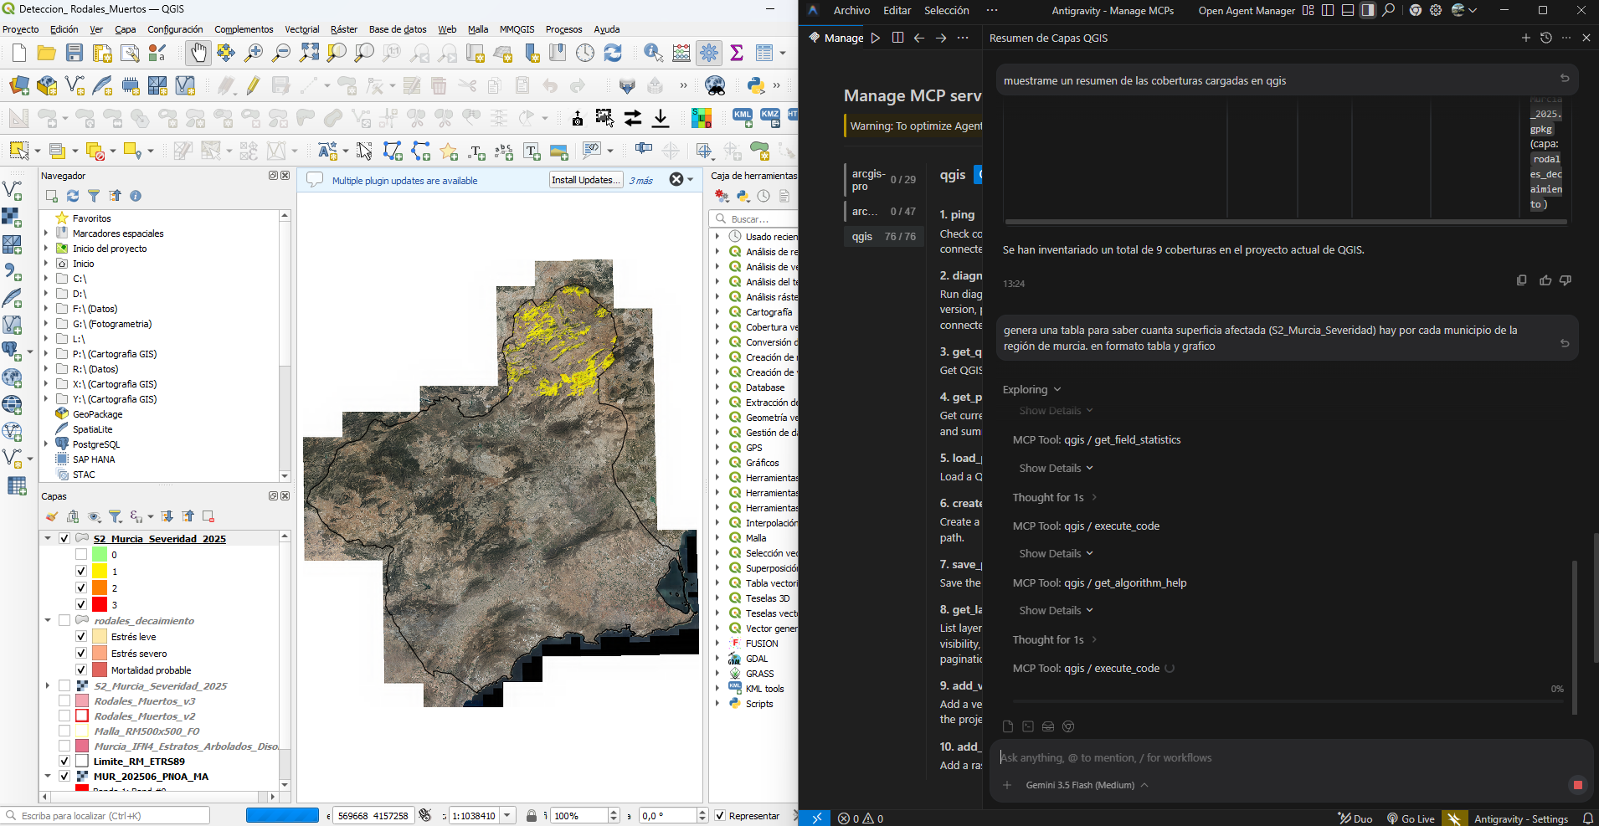Open the Ráster menu
Image resolution: width=1599 pixels, height=826 pixels.
[x=344, y=29]
